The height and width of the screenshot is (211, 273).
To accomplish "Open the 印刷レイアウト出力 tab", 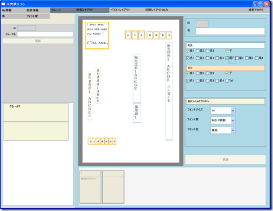I will coord(156,10).
